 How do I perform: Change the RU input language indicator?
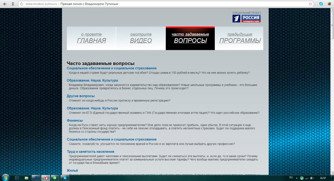pos(291,178)
